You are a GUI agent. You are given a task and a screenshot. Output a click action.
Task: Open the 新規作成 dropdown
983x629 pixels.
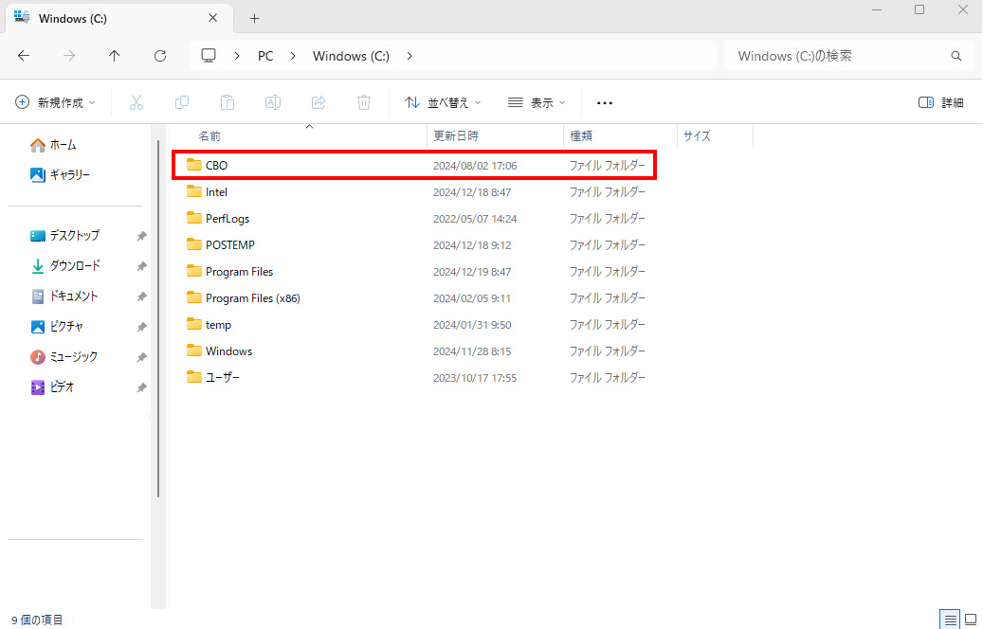click(x=55, y=102)
